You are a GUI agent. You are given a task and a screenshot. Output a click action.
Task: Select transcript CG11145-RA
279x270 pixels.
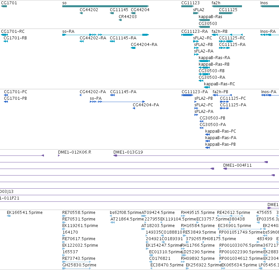(x=123, y=38)
